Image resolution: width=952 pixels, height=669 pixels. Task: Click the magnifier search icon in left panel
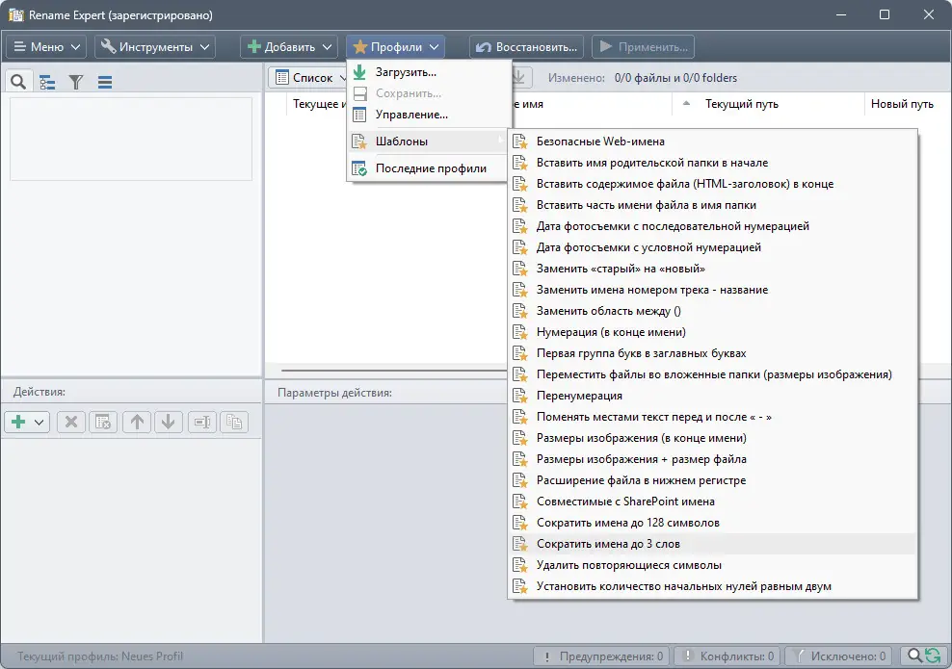(x=18, y=81)
